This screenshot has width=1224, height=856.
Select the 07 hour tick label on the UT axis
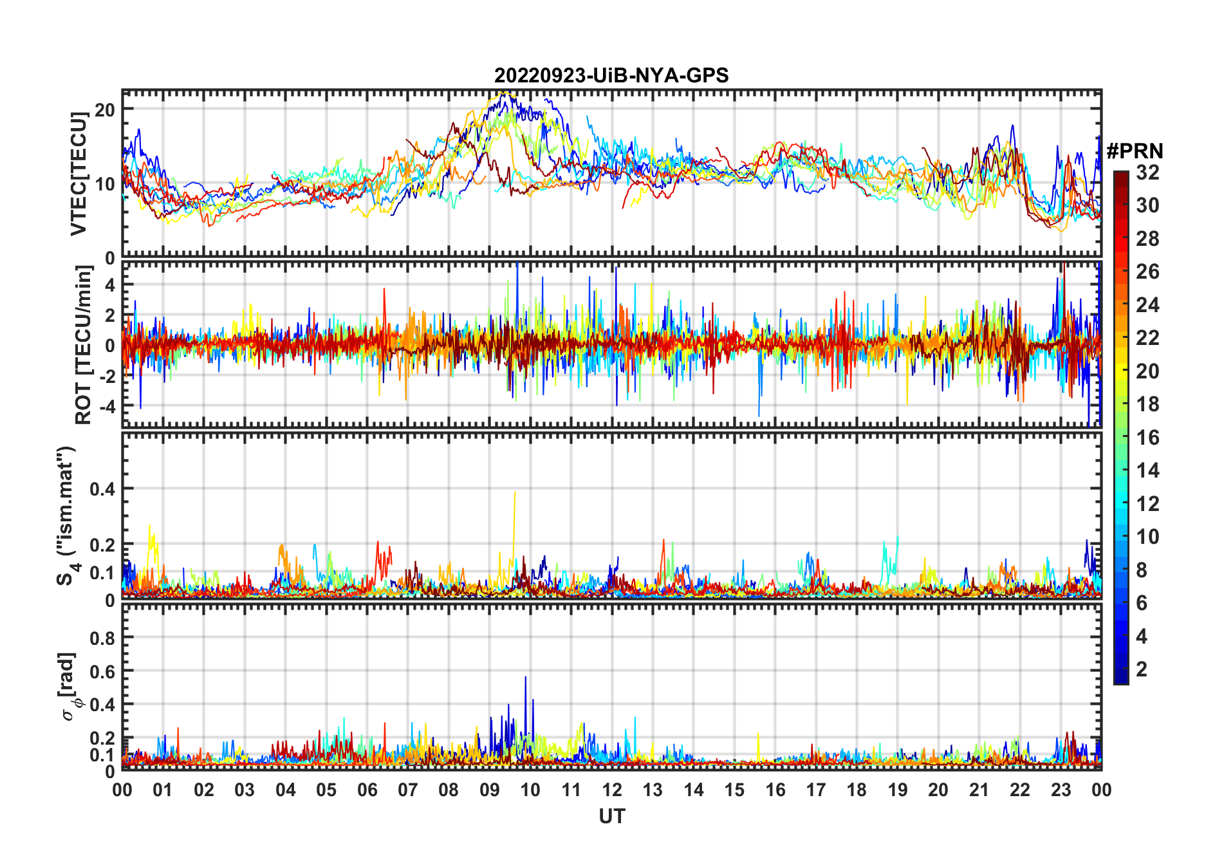pos(408,790)
